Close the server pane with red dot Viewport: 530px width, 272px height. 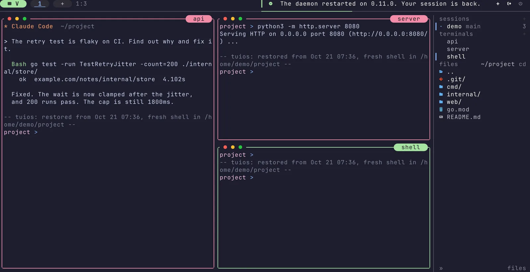(x=225, y=19)
